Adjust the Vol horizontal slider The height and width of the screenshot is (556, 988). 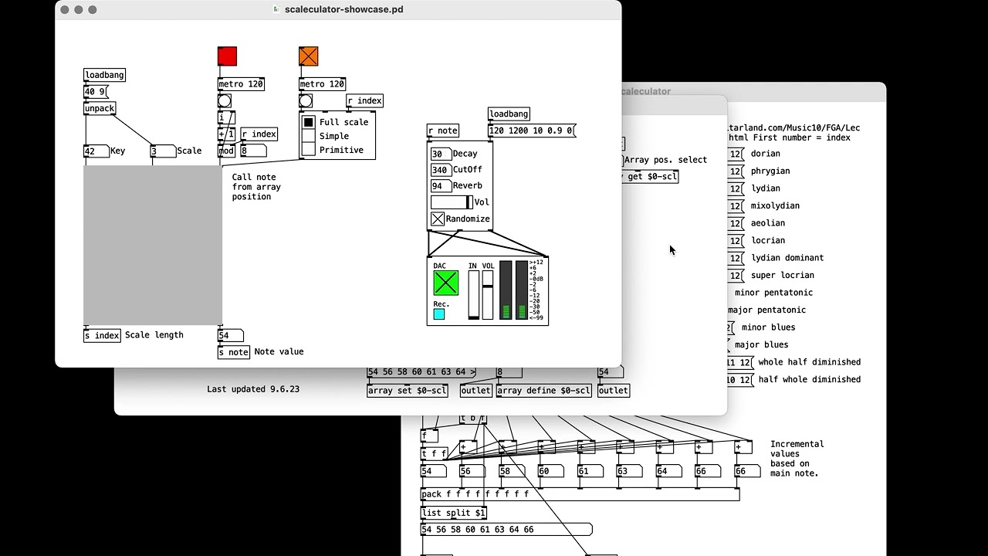(452, 202)
